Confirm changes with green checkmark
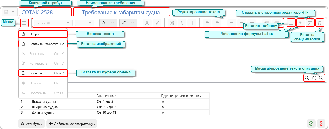The height and width of the screenshot is (129, 329). point(311,124)
